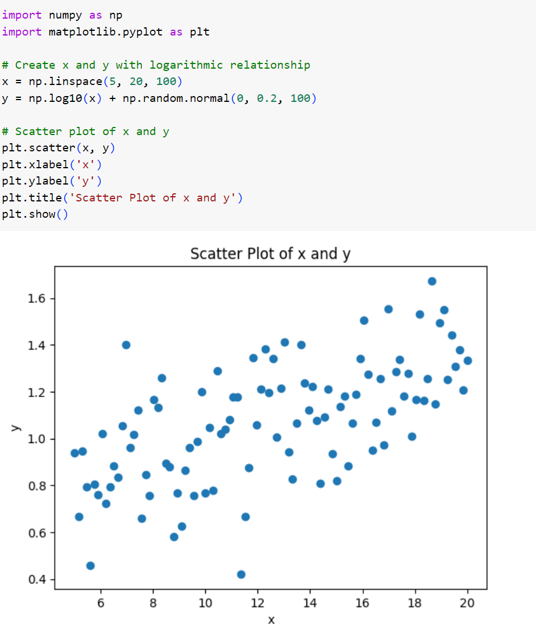Click the y-axis label 'y' beside the plot

(15, 428)
